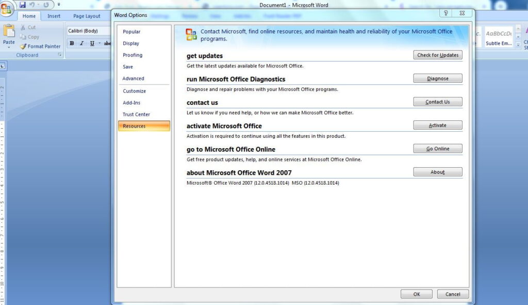528x305 pixels.
Task: Click the 'get updates' heading
Action: (205, 56)
